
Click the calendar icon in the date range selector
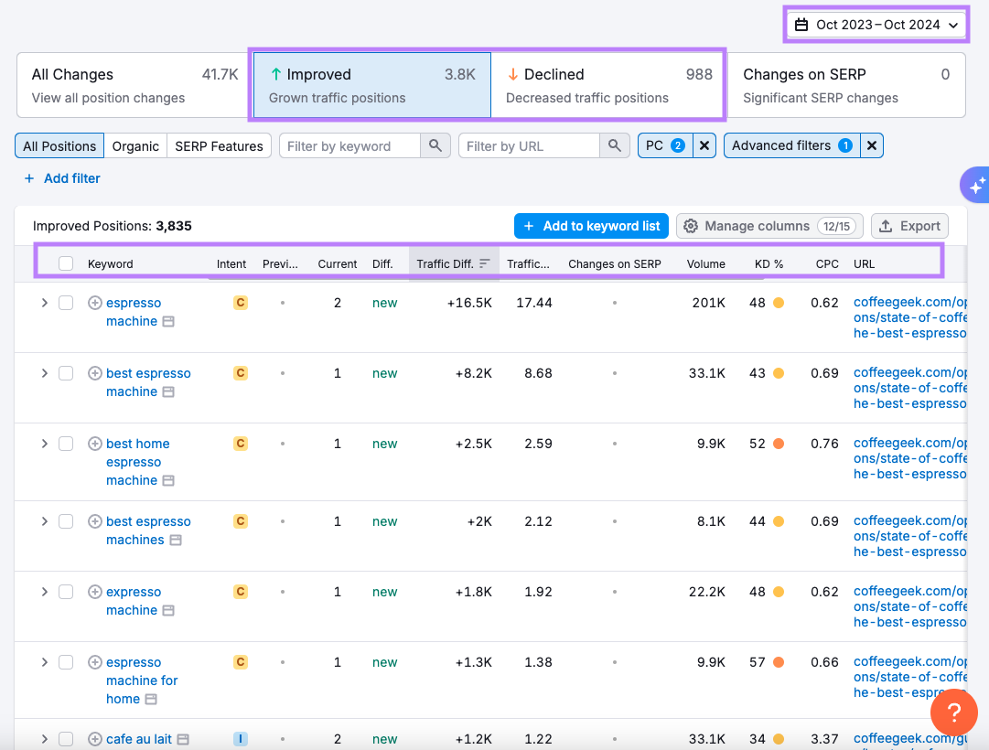click(x=803, y=25)
